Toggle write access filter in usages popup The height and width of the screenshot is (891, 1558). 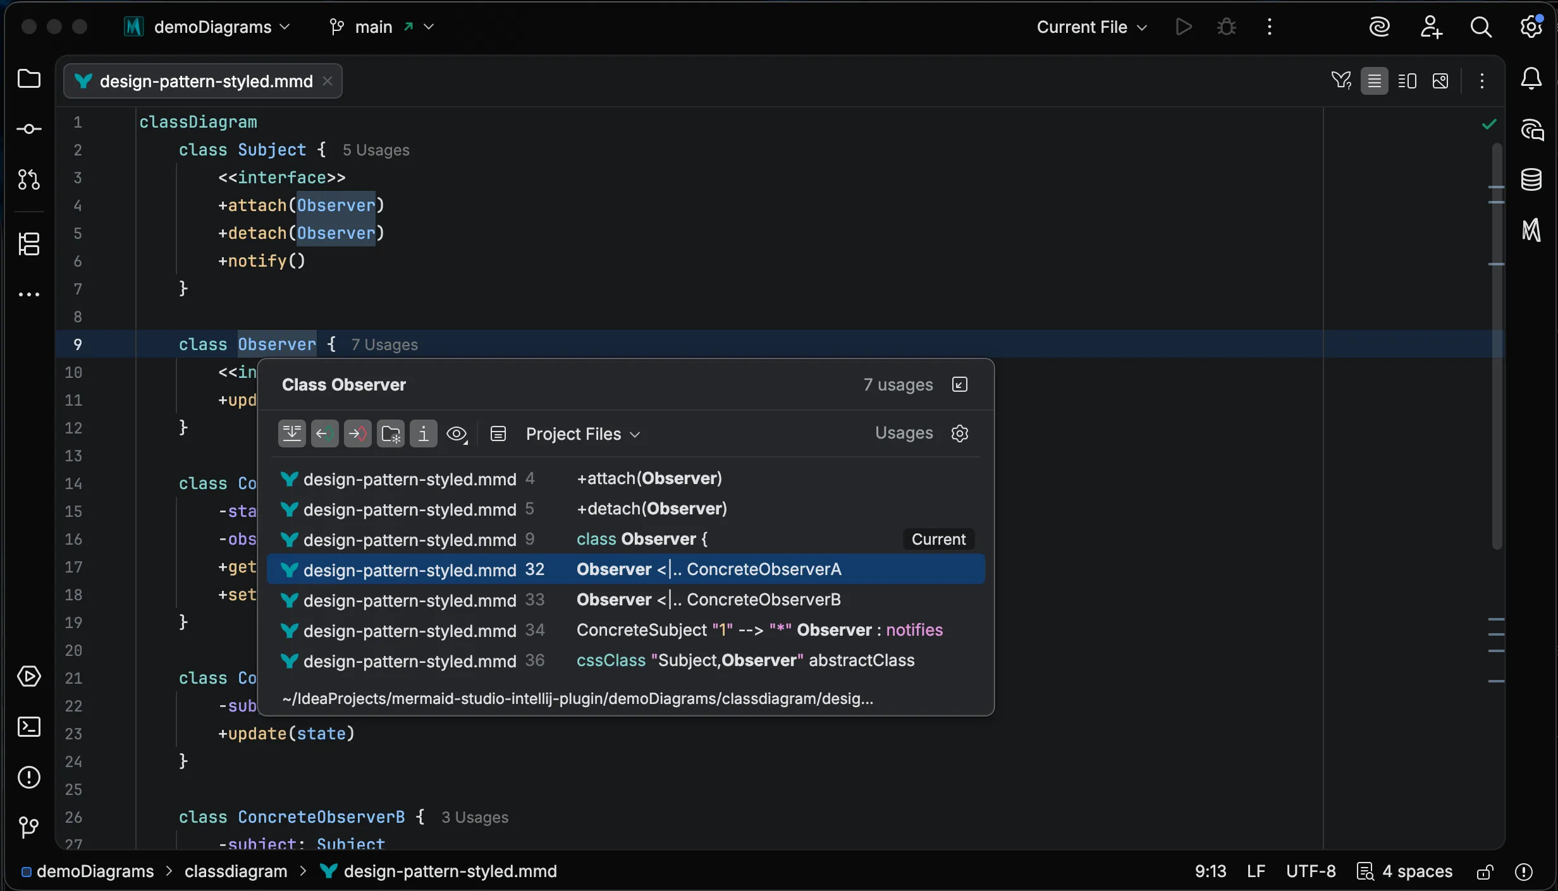[x=357, y=434]
